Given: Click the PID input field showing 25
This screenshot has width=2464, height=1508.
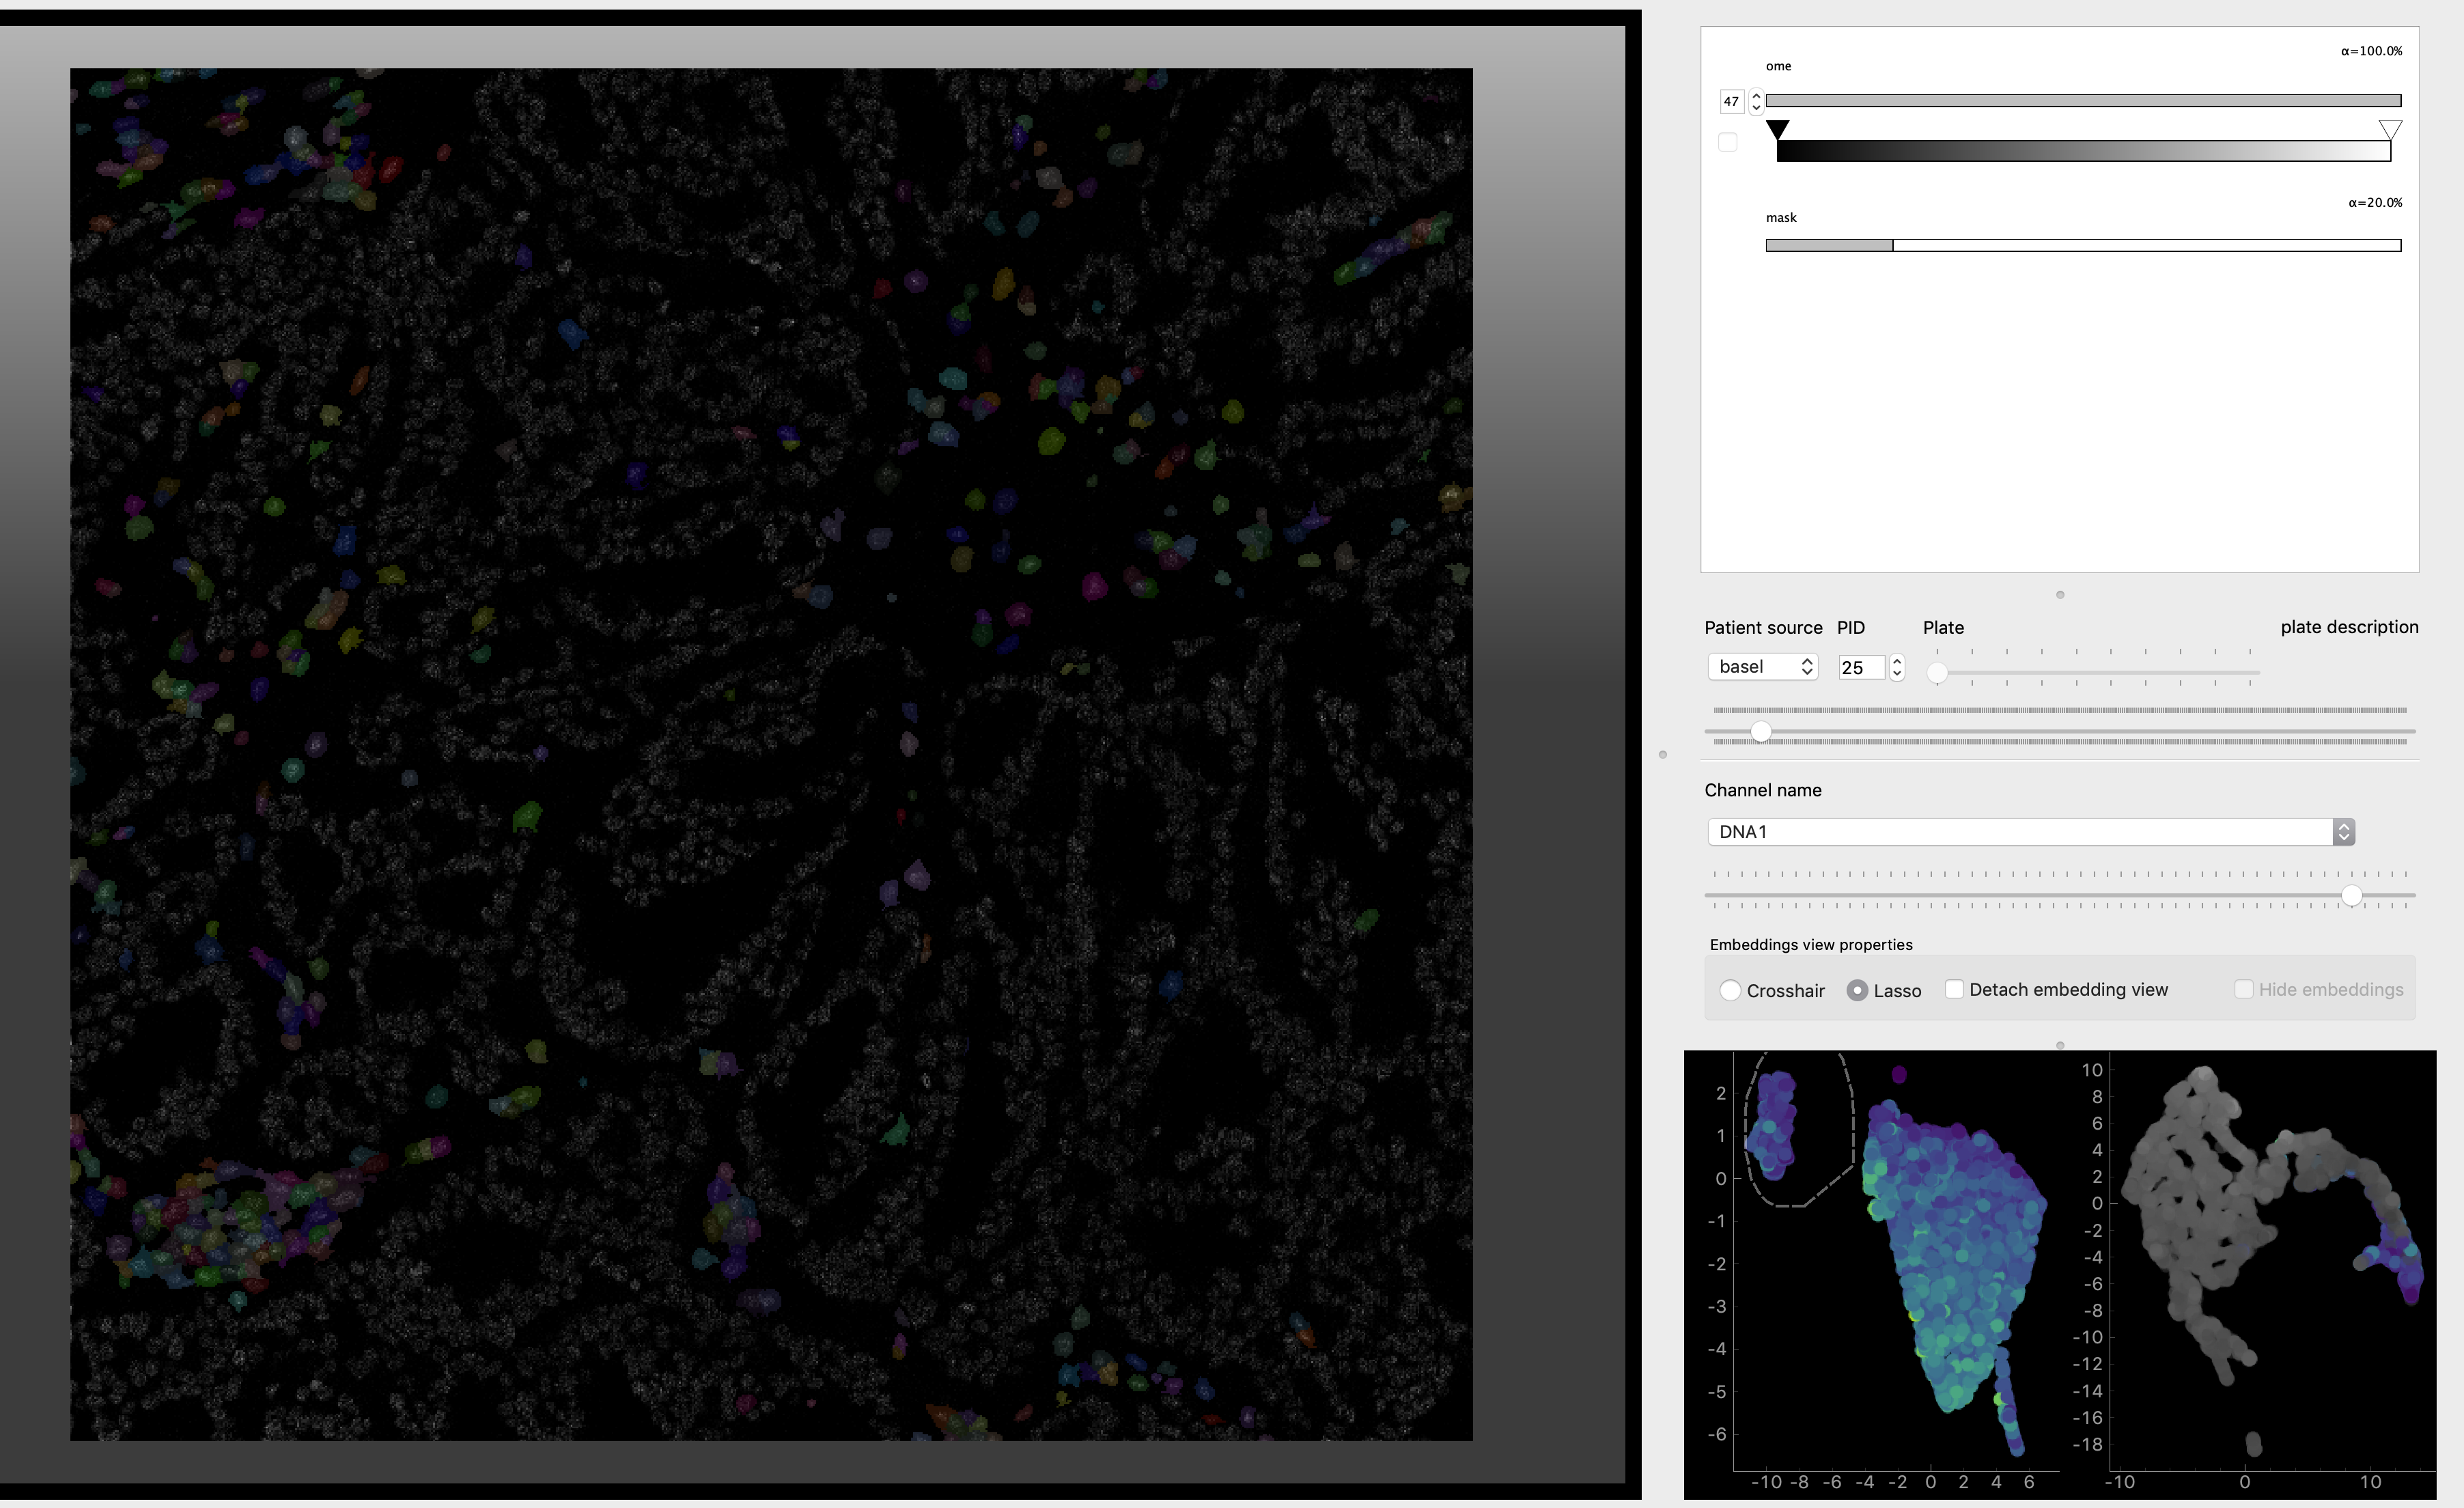Looking at the screenshot, I should click(1860, 667).
